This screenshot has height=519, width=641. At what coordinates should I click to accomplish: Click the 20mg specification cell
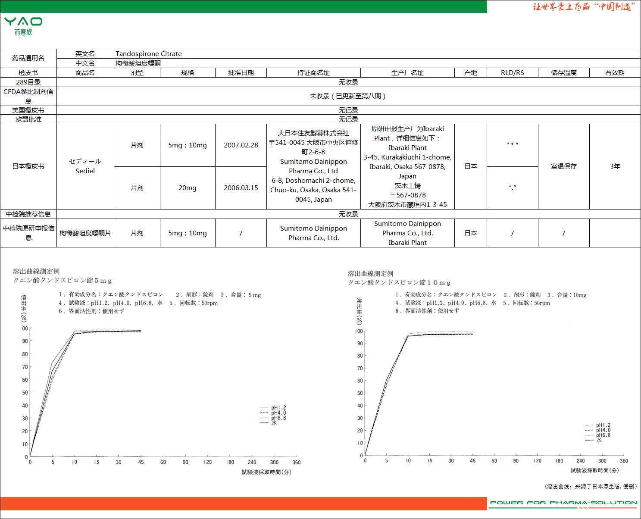point(188,188)
